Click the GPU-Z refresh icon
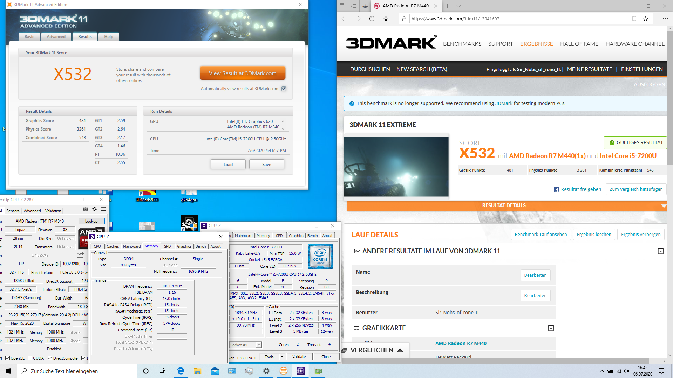Screen dimensions: 673x378 coord(94,209)
